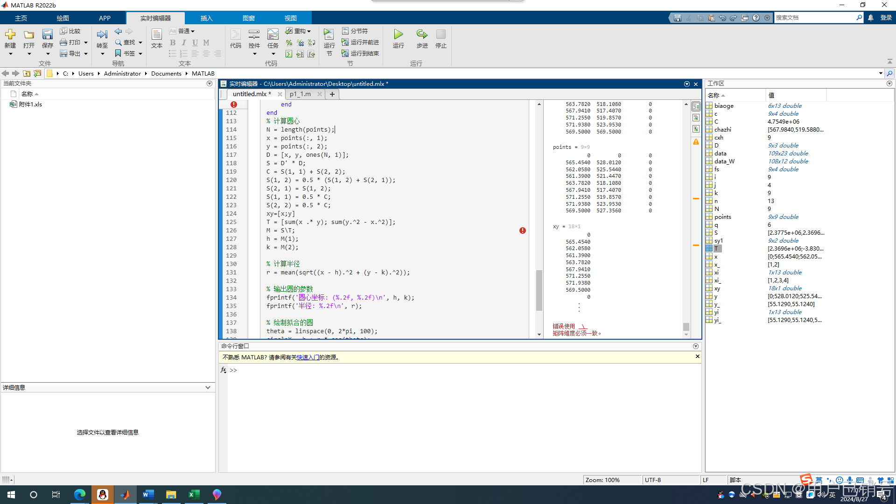The width and height of the screenshot is (896, 504).
Task: Toggle hide code view
Action: [696, 129]
